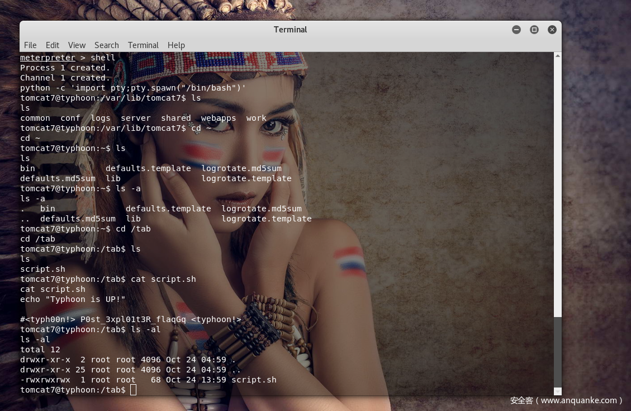Screen dimensions: 631x411
Task: Open the Terminal menu
Action: (x=143, y=45)
